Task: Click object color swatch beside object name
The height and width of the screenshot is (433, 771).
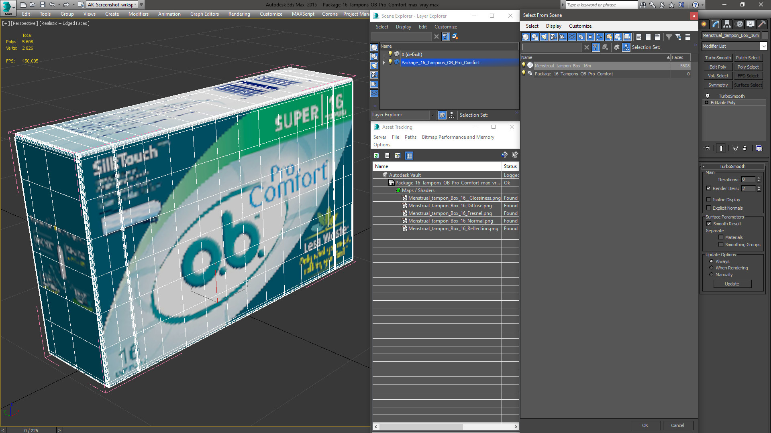Action: click(765, 35)
